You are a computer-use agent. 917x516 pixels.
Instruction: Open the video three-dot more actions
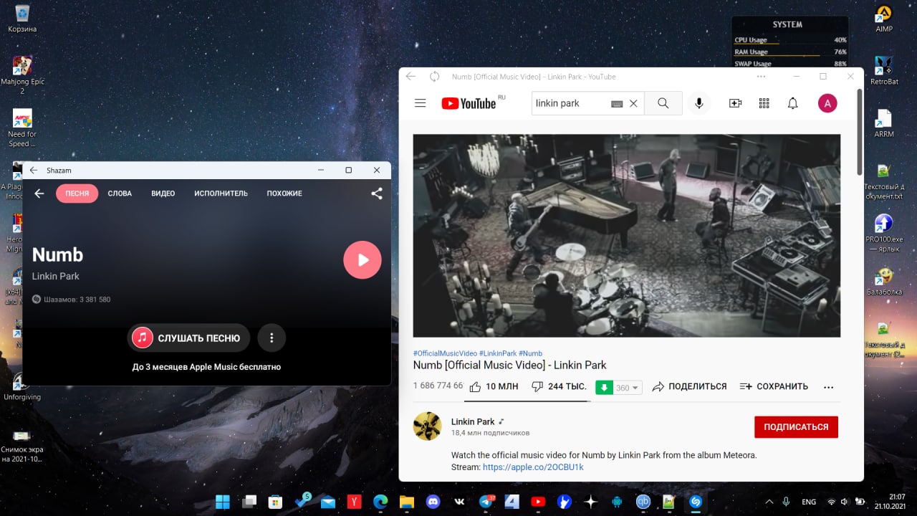[828, 387]
